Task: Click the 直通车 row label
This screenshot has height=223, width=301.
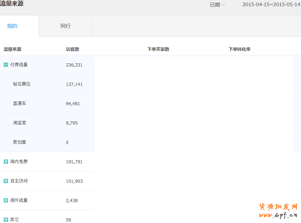Action: [x=20, y=103]
